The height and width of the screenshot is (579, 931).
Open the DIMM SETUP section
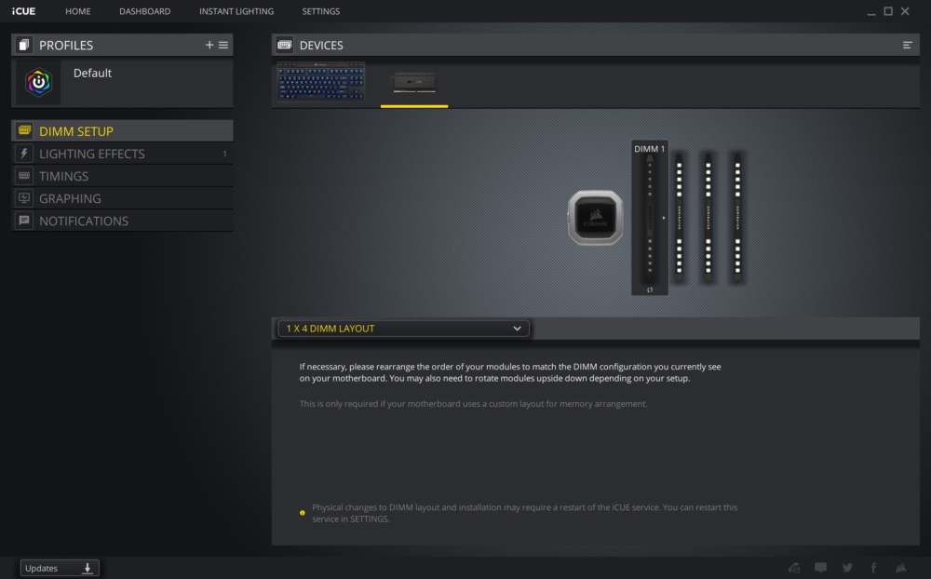coord(122,131)
